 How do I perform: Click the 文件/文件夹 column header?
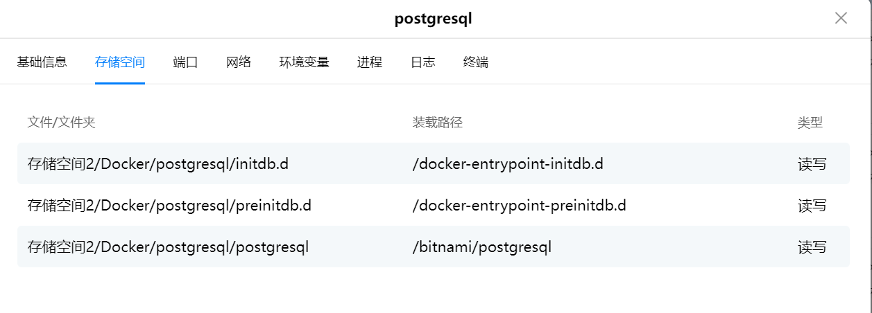pos(61,123)
